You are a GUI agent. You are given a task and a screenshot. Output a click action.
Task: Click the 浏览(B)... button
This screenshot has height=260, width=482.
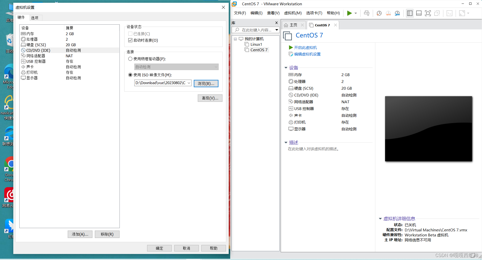pos(206,83)
